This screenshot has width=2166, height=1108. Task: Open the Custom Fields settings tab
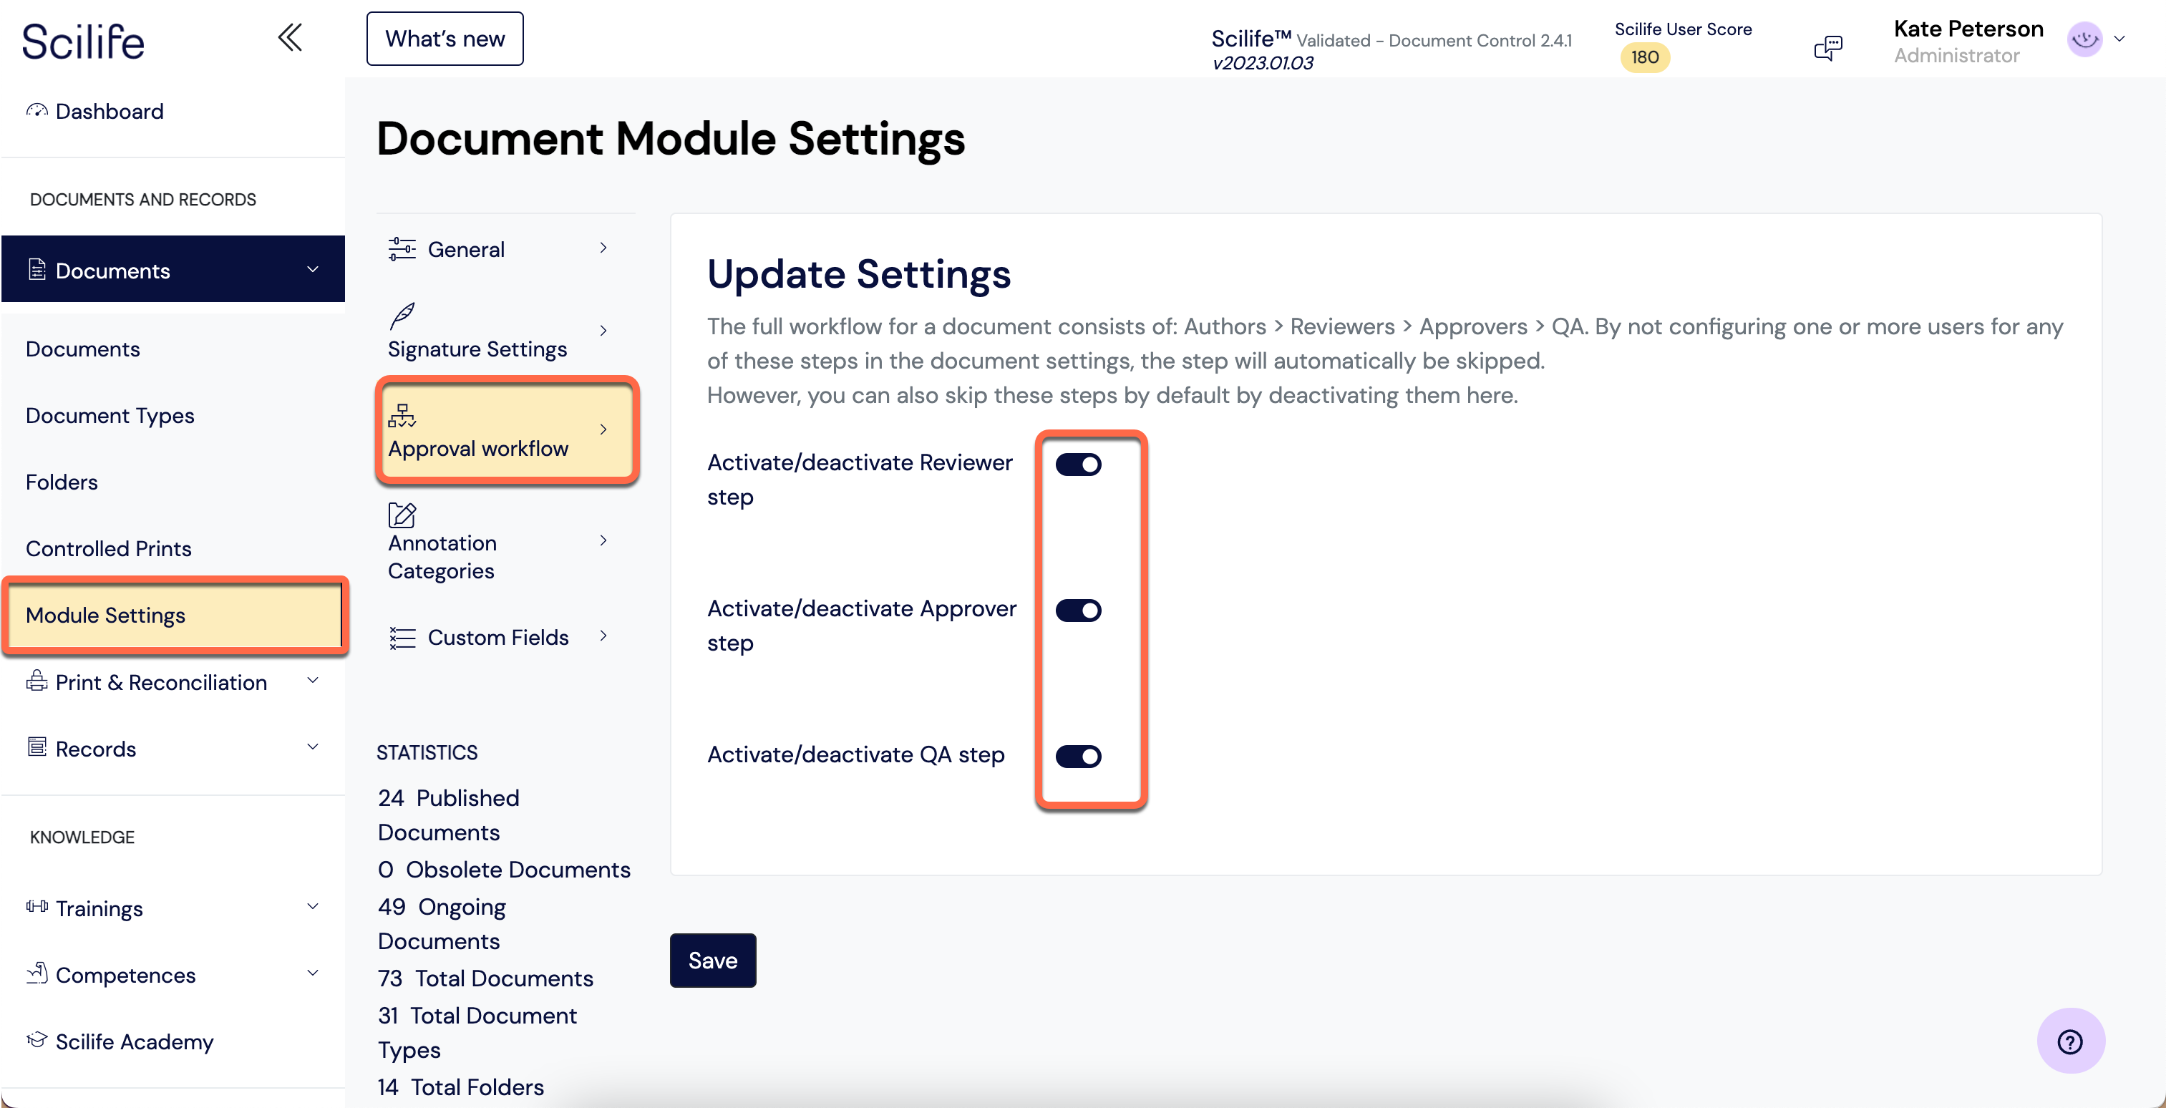(497, 637)
